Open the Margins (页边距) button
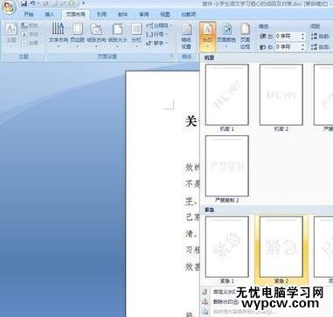The height and width of the screenshot is (317, 333). point(78,35)
